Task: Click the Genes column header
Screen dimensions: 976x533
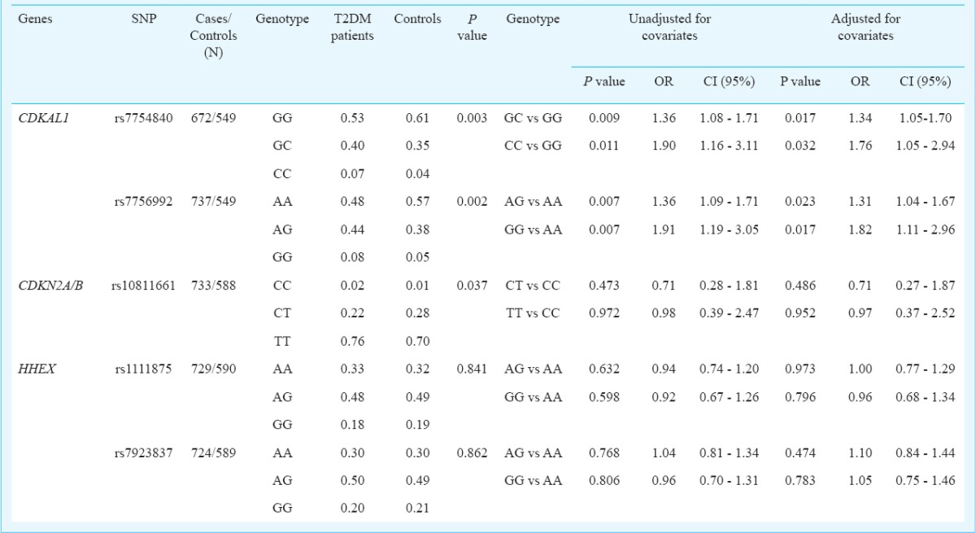Action: tap(34, 20)
